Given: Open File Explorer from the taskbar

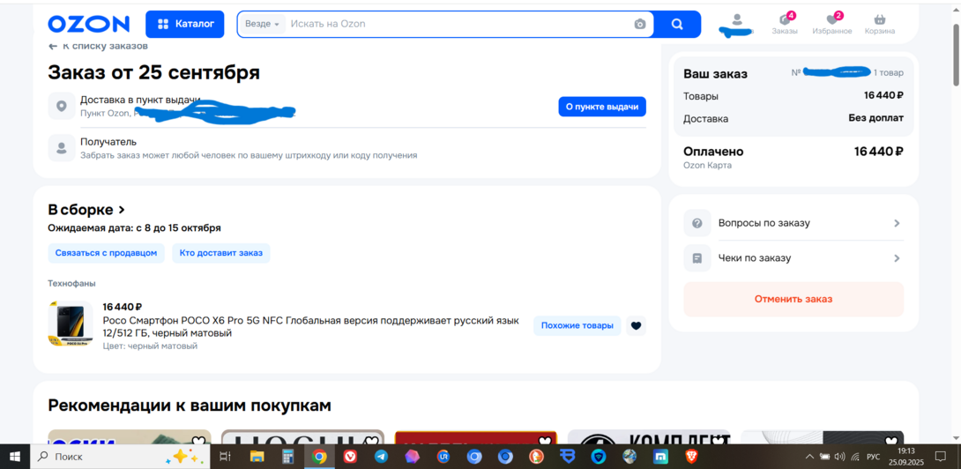Looking at the screenshot, I should click(x=257, y=457).
